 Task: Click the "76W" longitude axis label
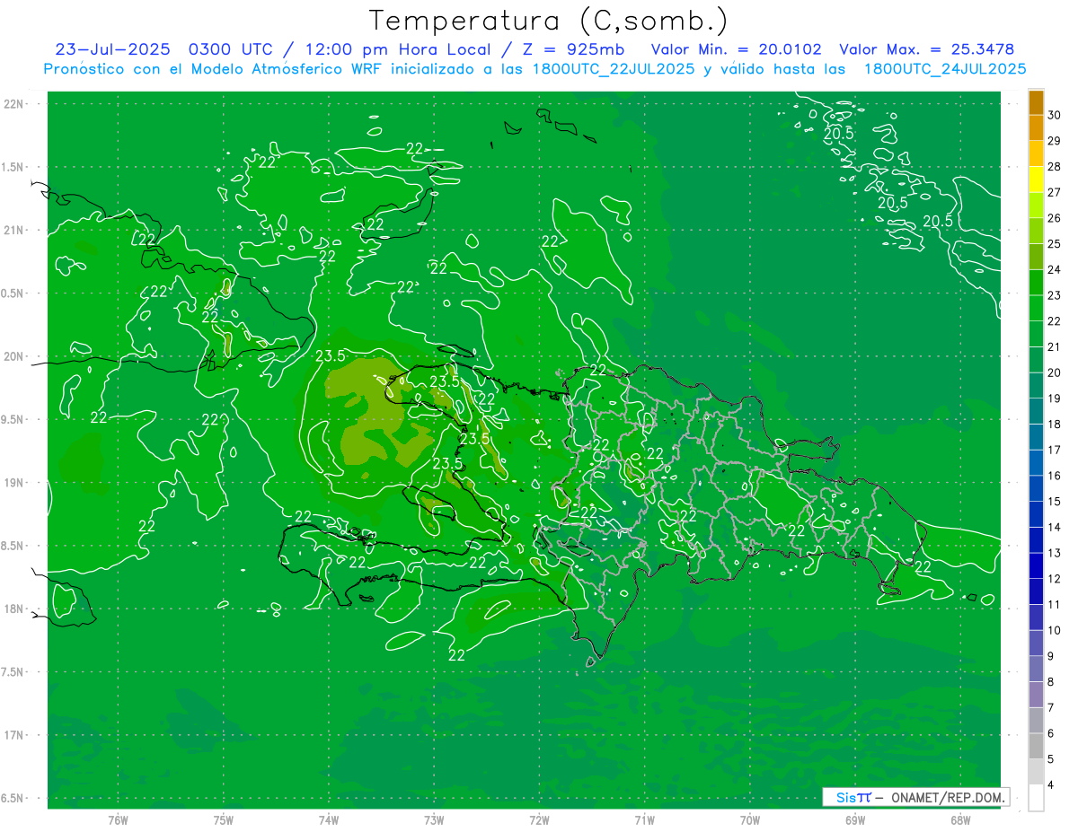[x=118, y=820]
